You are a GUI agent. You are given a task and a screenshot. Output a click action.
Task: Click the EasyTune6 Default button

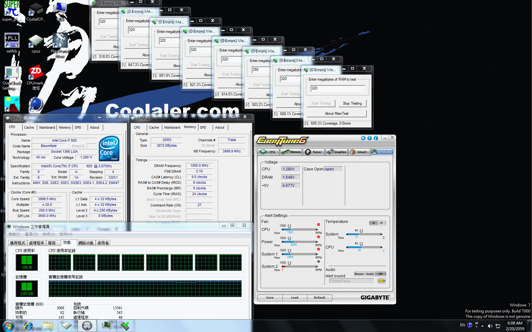[320, 298]
